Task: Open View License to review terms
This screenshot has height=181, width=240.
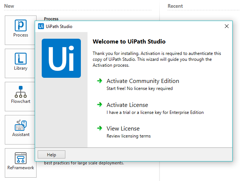Action: (x=123, y=128)
